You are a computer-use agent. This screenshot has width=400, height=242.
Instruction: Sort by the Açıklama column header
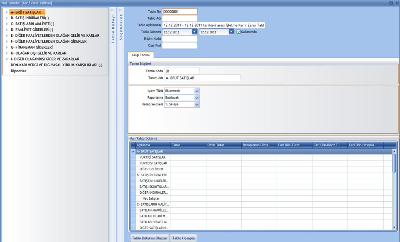coord(153,145)
